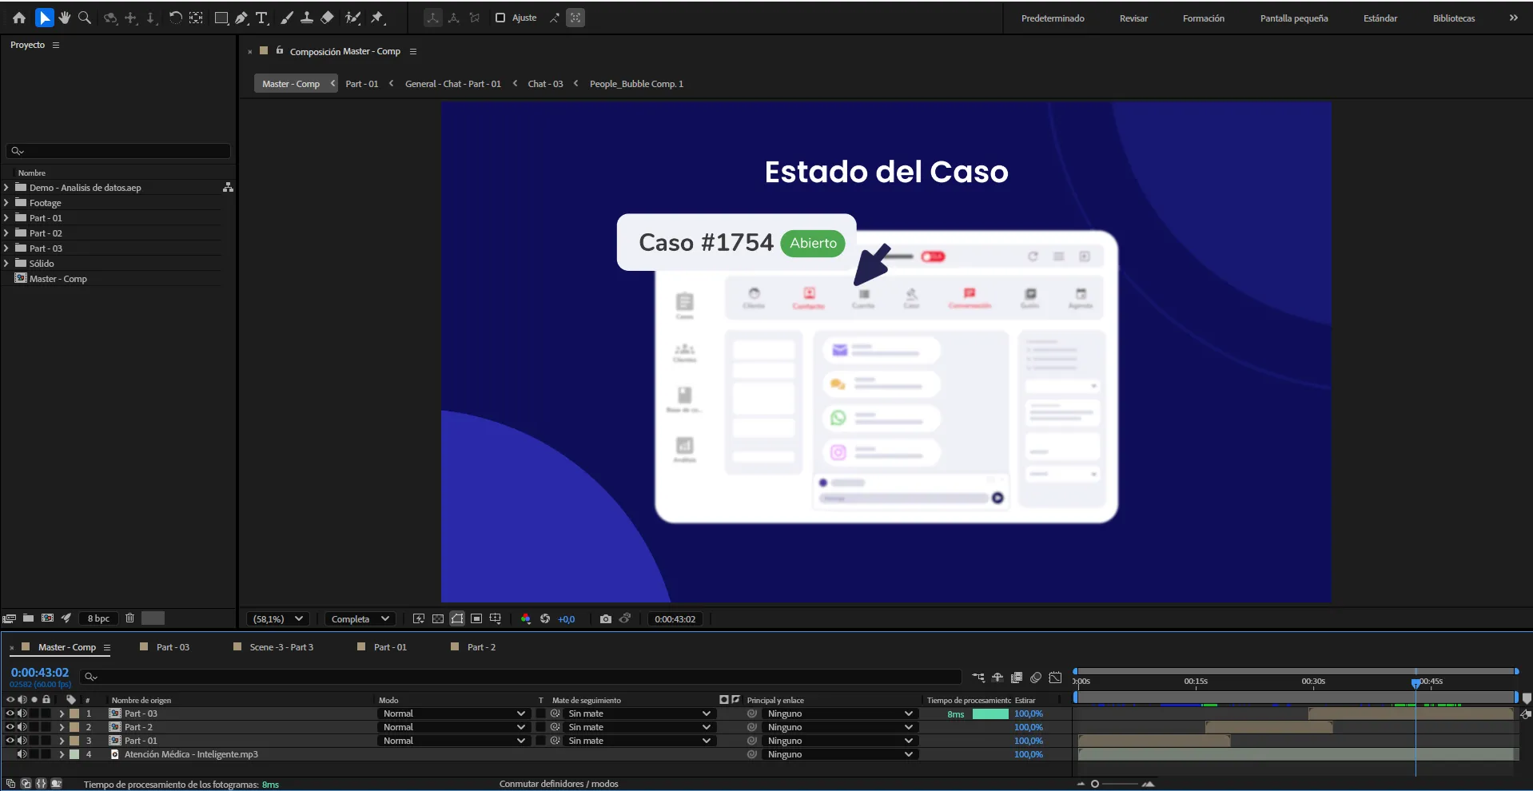Click the timeline current time 0:00:43:02
Screen dimensions: 1533x791
click(40, 673)
